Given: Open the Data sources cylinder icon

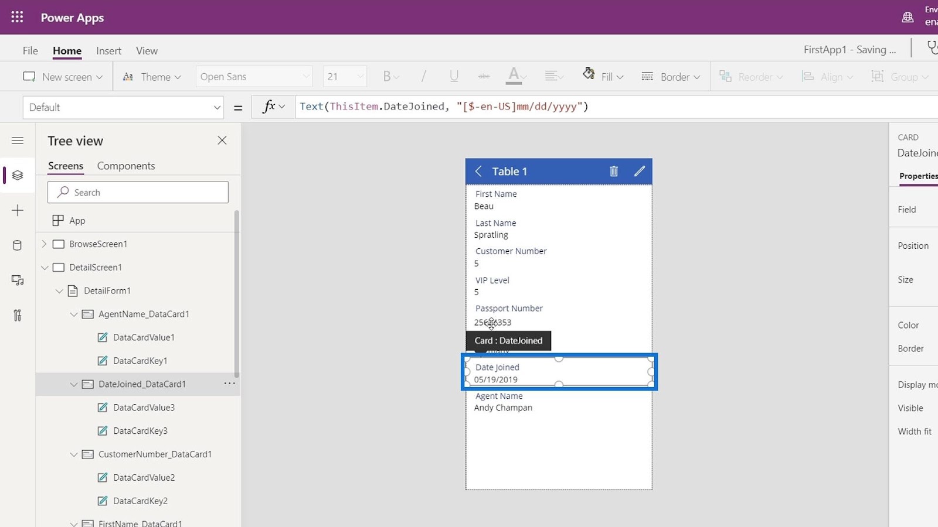Looking at the screenshot, I should [x=18, y=245].
